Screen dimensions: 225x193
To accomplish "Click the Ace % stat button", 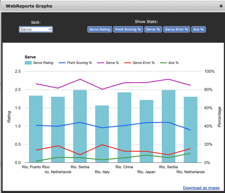I will click(x=199, y=30).
